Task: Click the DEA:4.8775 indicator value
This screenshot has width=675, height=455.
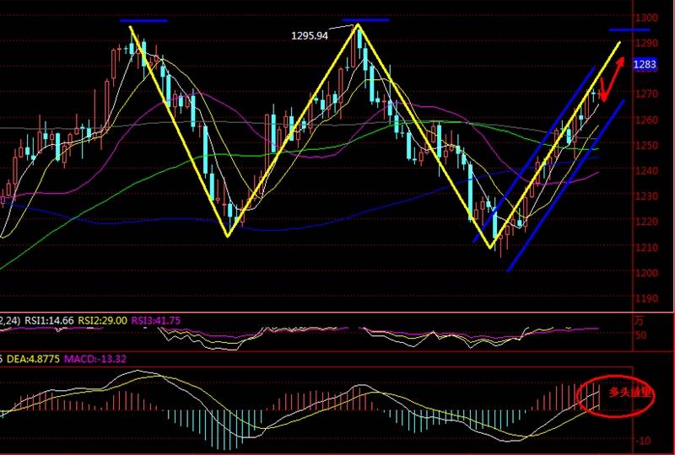Action: [34, 359]
